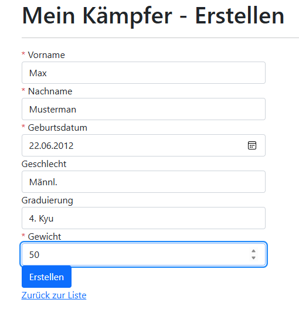This screenshot has height=313, width=299.
Task: Select the year 2012 in birth date
Action: click(62, 145)
